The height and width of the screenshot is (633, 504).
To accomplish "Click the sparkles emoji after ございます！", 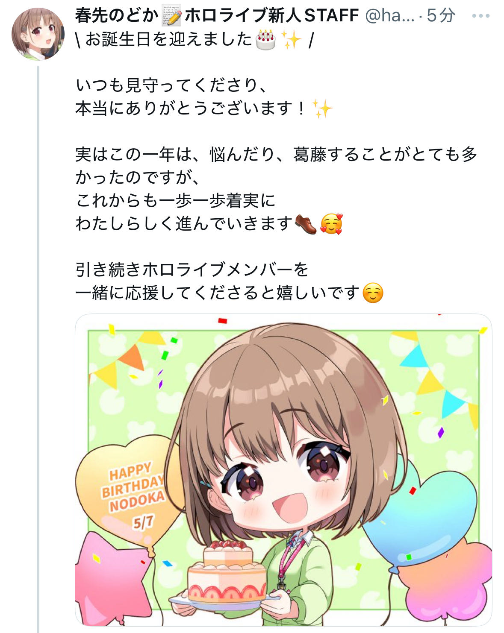I will click(322, 108).
